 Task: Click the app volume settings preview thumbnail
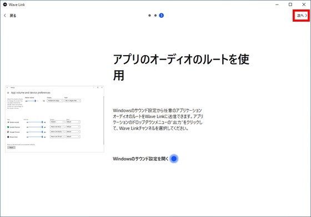point(54,119)
